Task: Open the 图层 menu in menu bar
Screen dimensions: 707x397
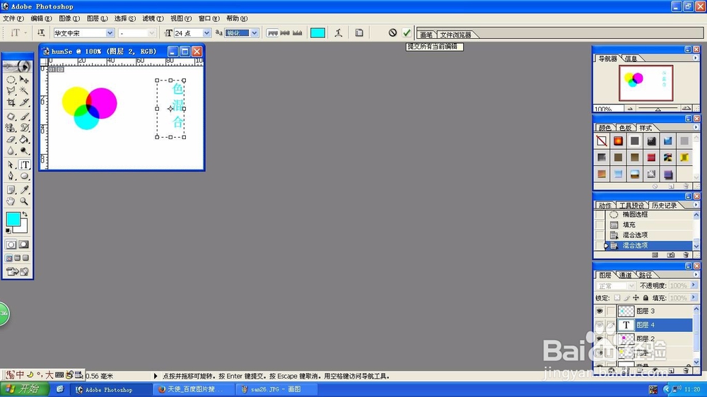Action: click(97, 18)
